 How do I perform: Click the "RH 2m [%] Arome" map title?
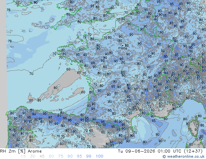(x=21, y=151)
